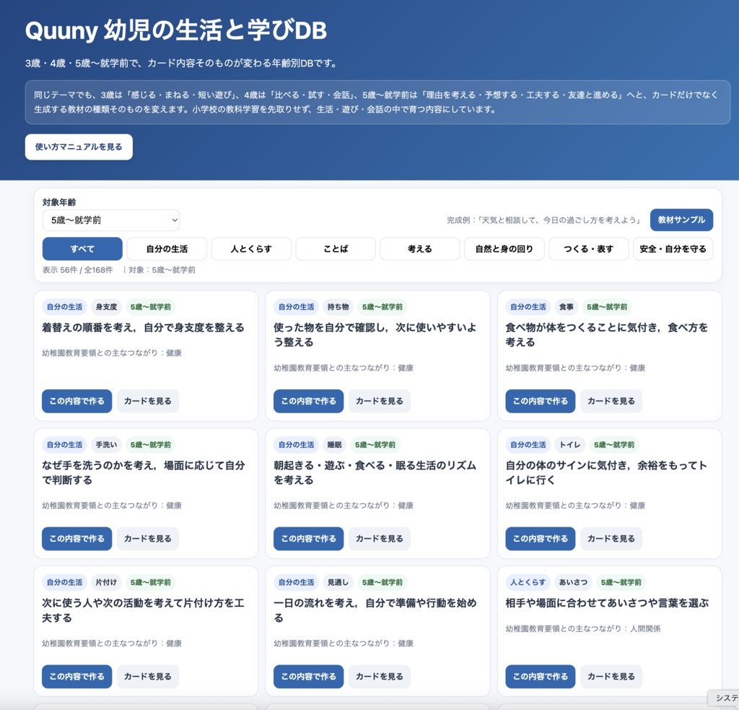
Task: Click the 人とくらす badge on あいさつ card
Action: coord(528,582)
